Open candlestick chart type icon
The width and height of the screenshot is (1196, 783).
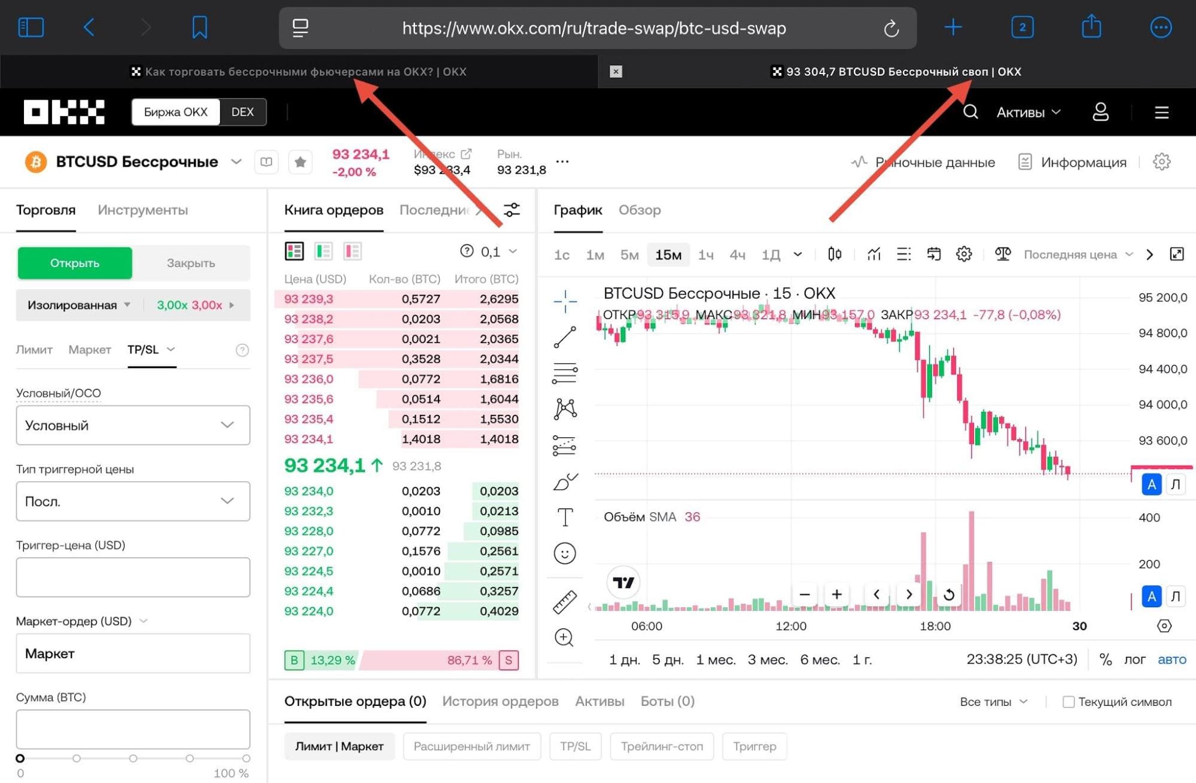[x=835, y=255]
